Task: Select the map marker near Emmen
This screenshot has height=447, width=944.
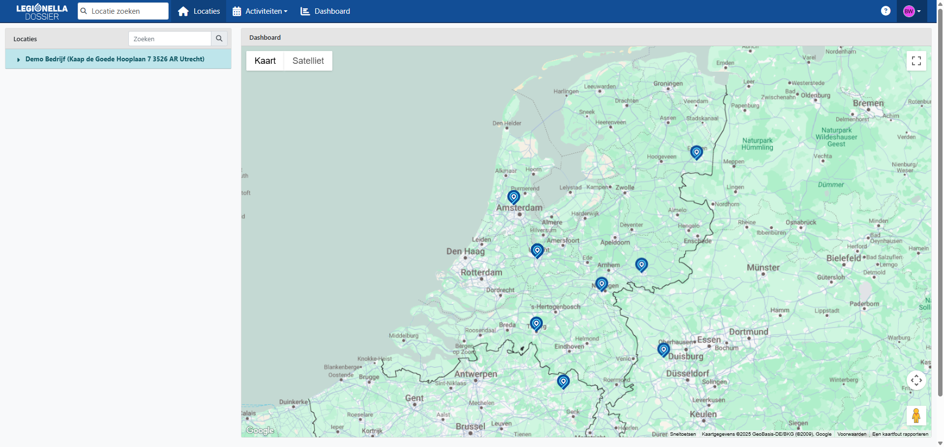Action: (x=696, y=152)
